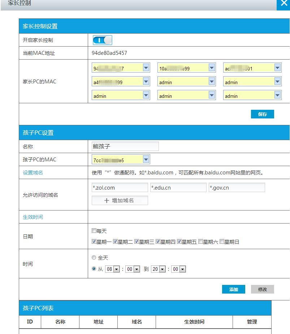Open the 孩子PC的MAC address dropdown
The height and width of the screenshot is (334, 290).
coord(146,159)
